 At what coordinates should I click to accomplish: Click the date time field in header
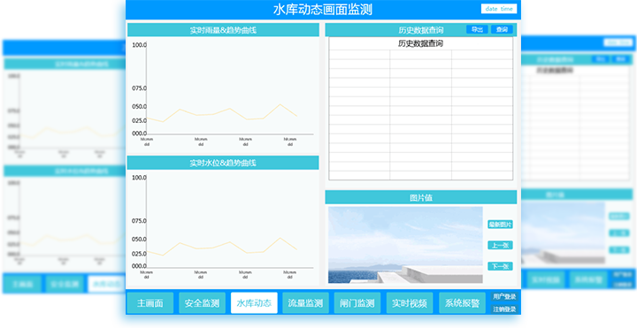click(499, 9)
